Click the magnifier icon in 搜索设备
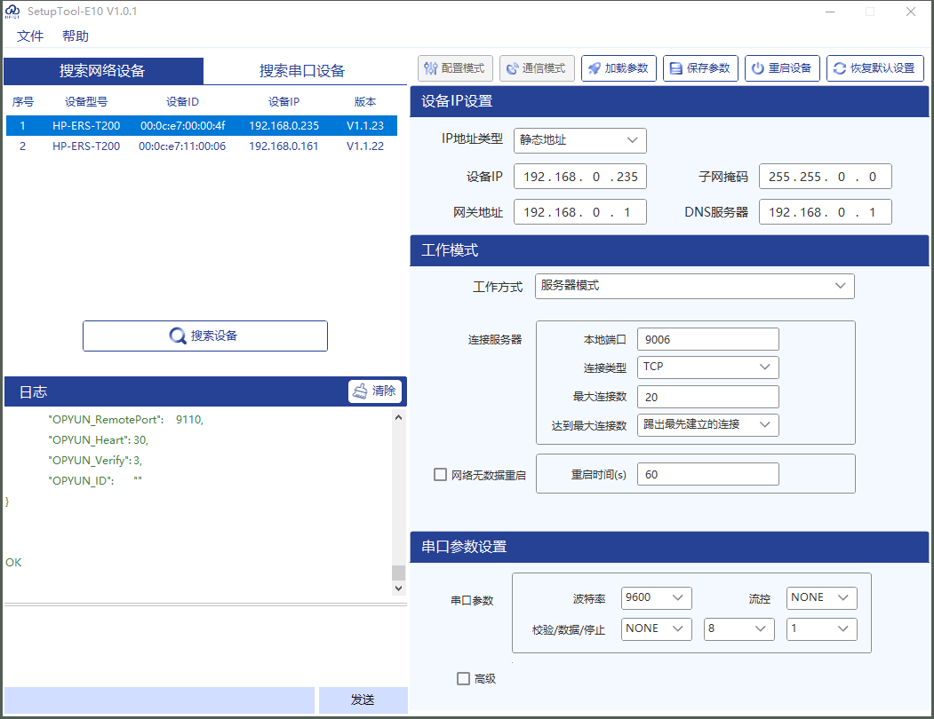This screenshot has height=719, width=934. (178, 336)
